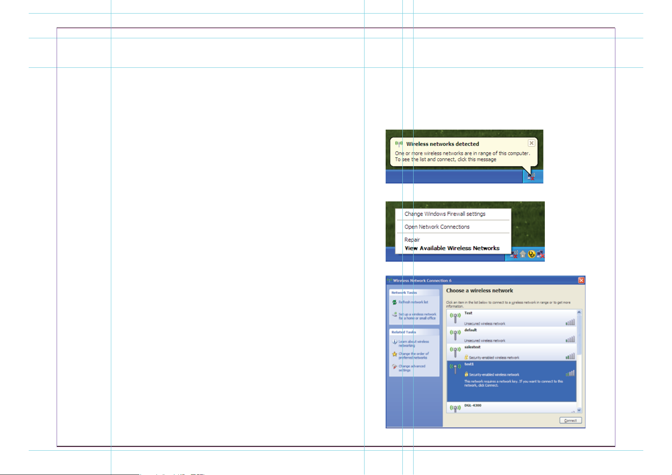Click wireless tray icon beside the context menu
The image size is (672, 475).
pyautogui.click(x=514, y=254)
